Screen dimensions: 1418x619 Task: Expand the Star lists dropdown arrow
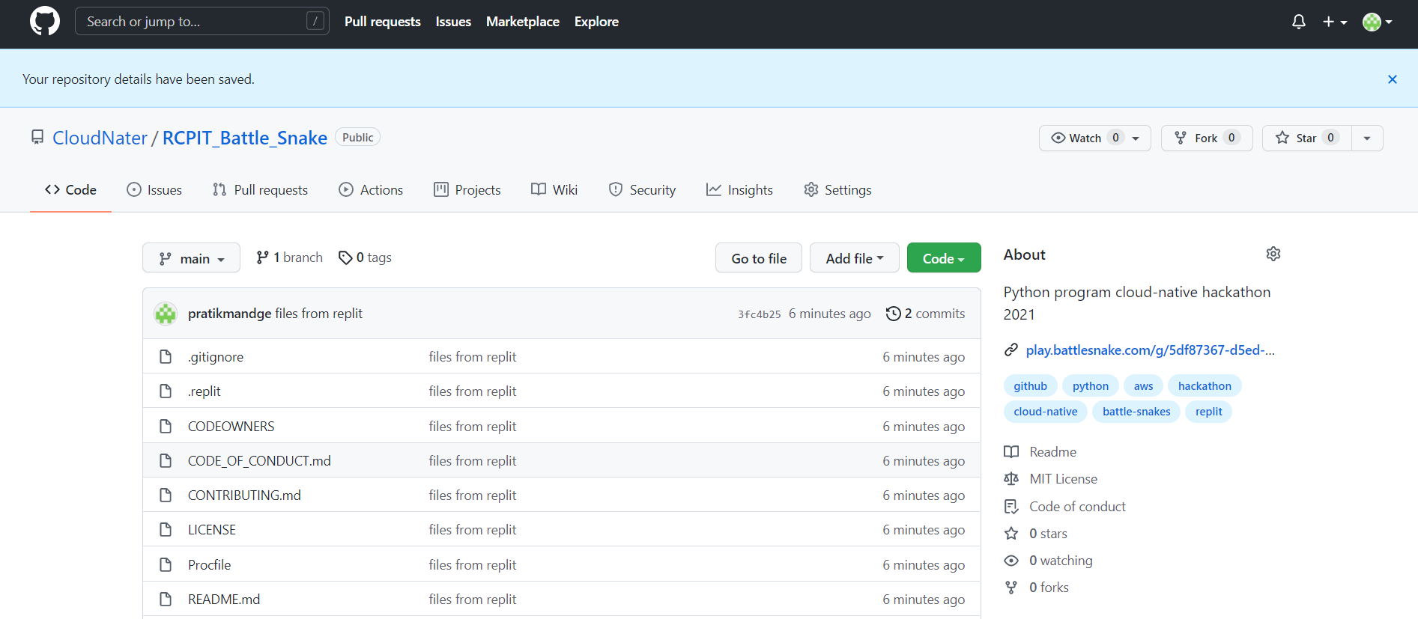1367,138
